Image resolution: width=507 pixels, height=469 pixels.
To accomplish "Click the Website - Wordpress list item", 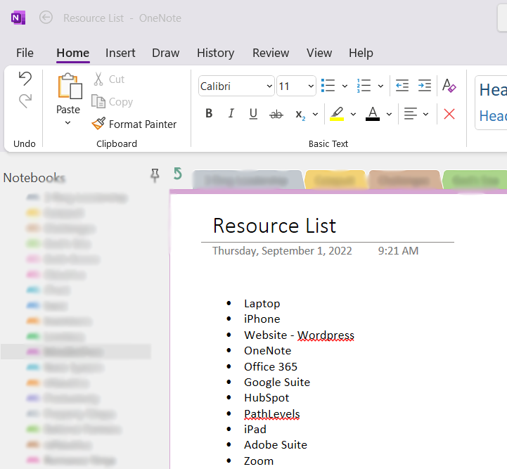I will 299,335.
